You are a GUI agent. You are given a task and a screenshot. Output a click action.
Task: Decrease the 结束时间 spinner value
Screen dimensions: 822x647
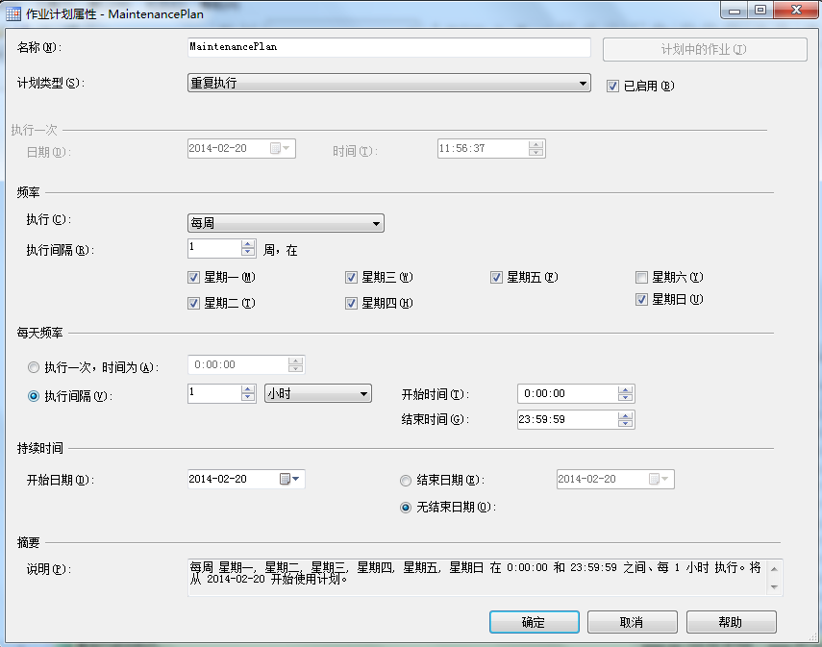[x=625, y=423]
